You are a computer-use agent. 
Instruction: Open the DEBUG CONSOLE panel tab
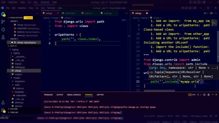click(74, 95)
